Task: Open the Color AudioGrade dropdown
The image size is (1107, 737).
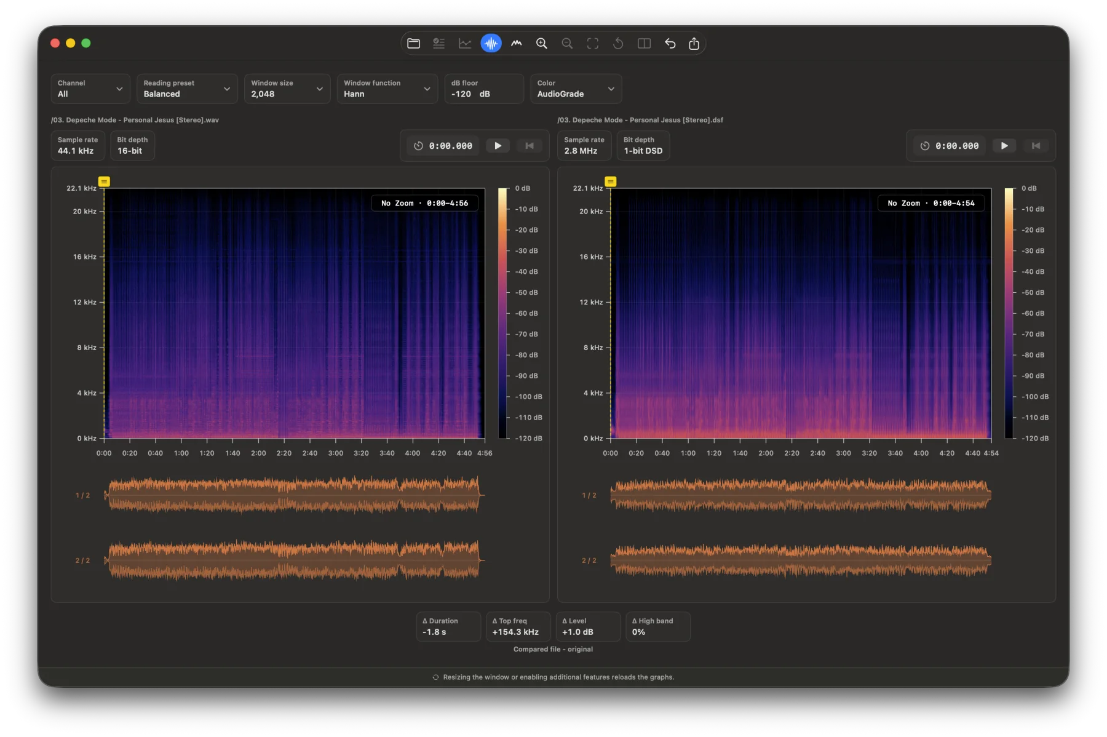Action: (x=576, y=89)
